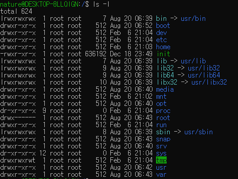Click the 'usr/lib' link target
The height and width of the screenshot is (179, 238).
tap(193, 61)
